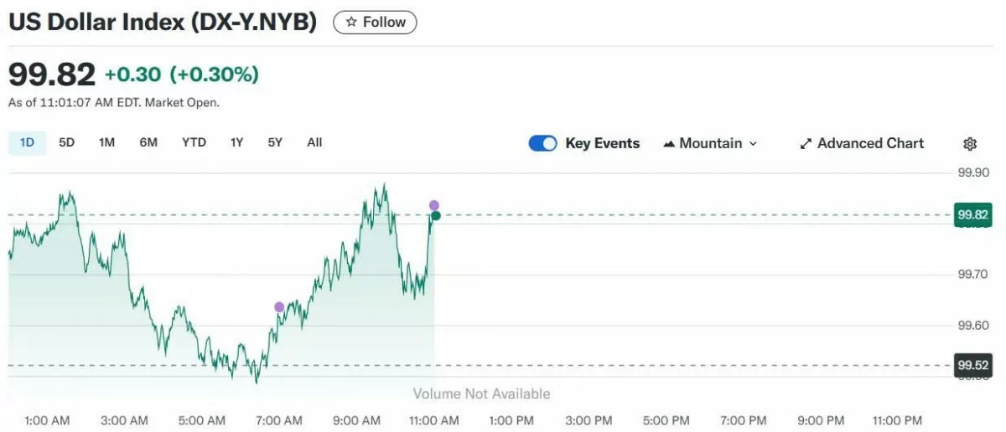Expand the Mountain chart style dropdown
The height and width of the screenshot is (432, 1006).
[710, 143]
